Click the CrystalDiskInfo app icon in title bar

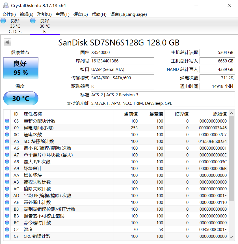6,5
